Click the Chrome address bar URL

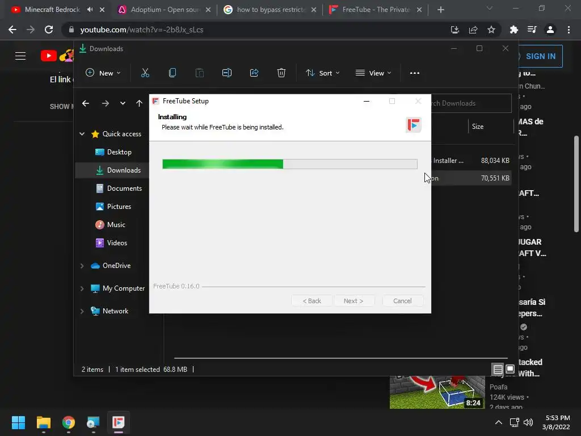pos(141,30)
